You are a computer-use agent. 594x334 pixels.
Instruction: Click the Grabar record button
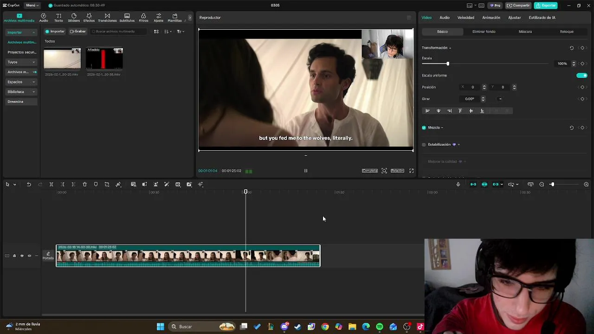[x=78, y=32]
